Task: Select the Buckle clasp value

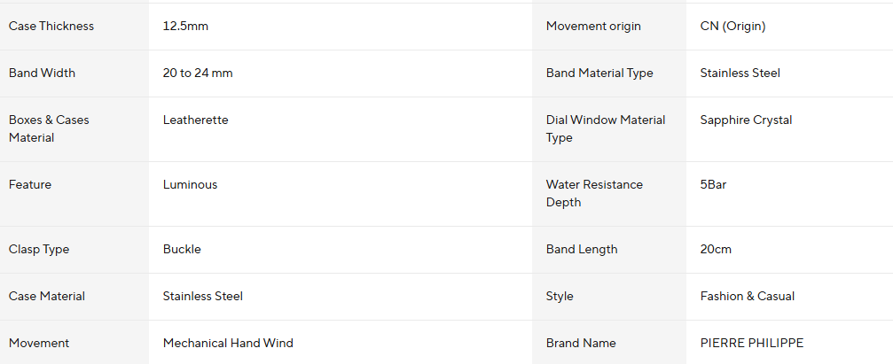Action: click(x=182, y=250)
